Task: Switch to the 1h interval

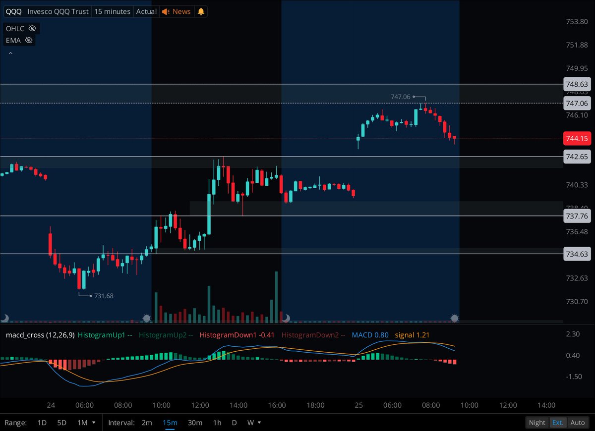Action: [217, 423]
